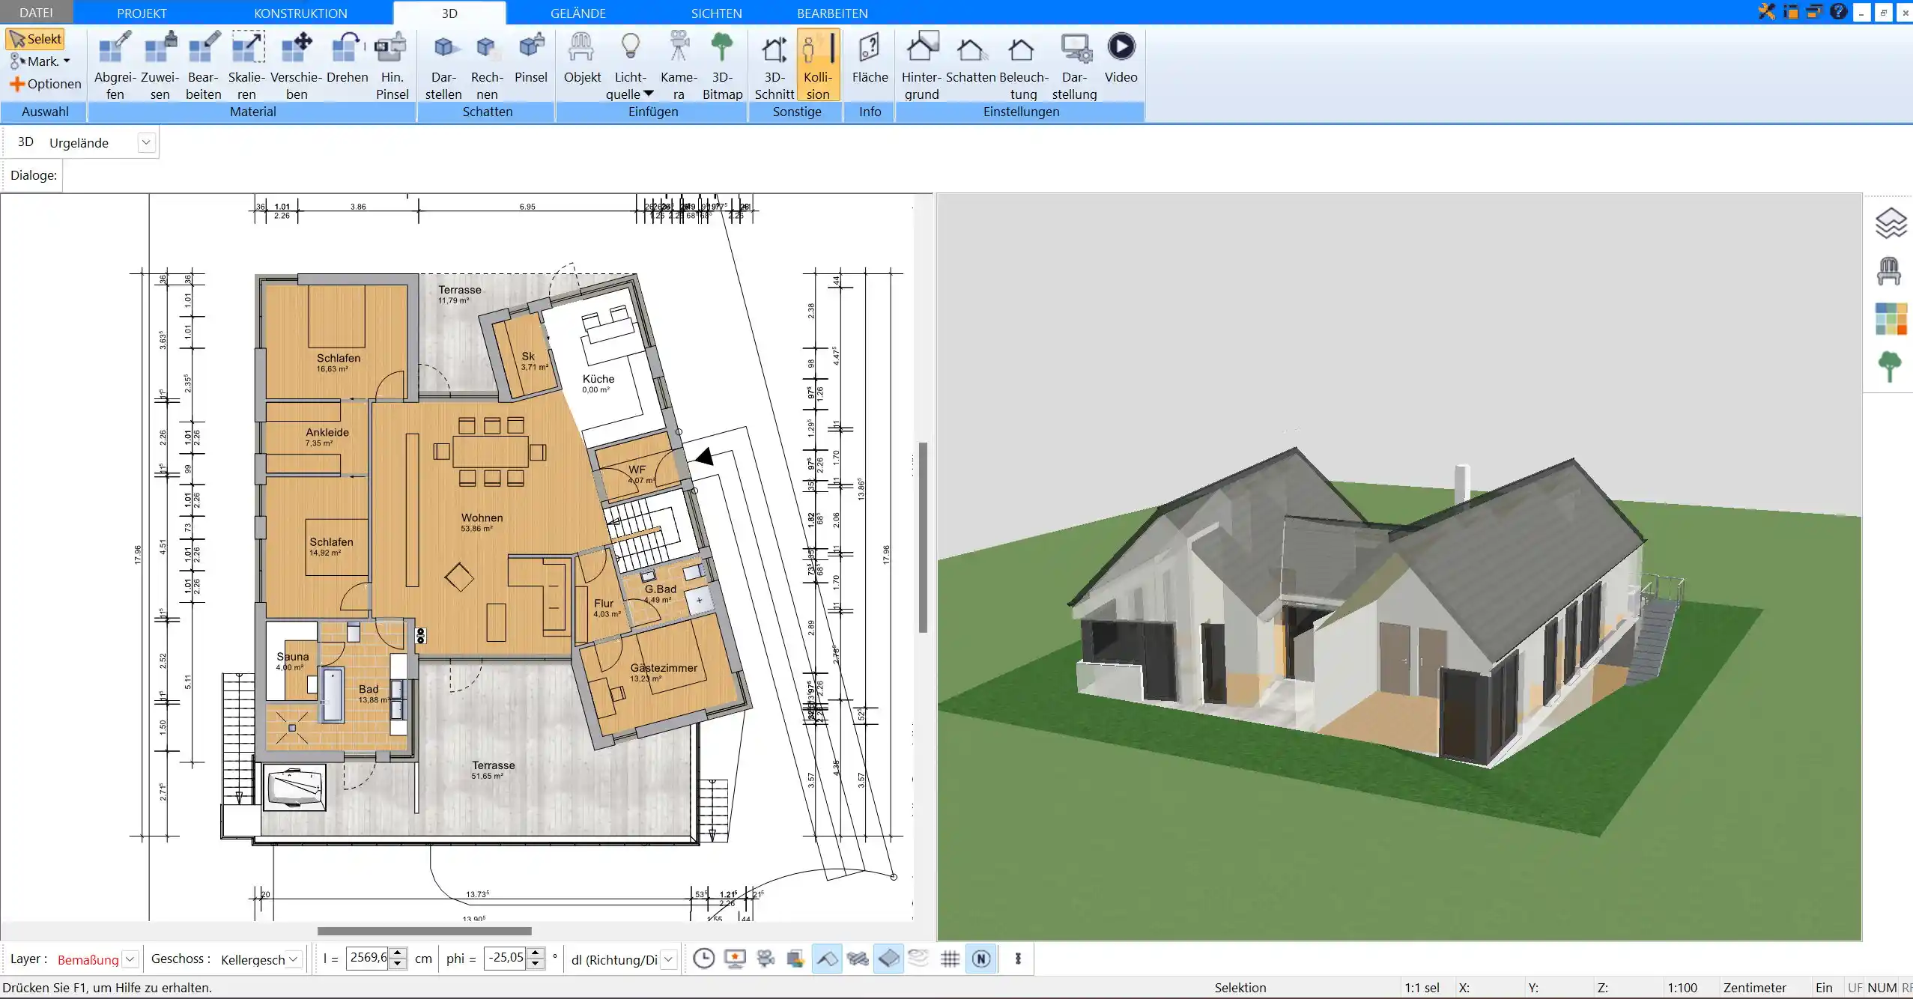
Task: Open the Bearbeiten material tool
Action: click(x=204, y=66)
